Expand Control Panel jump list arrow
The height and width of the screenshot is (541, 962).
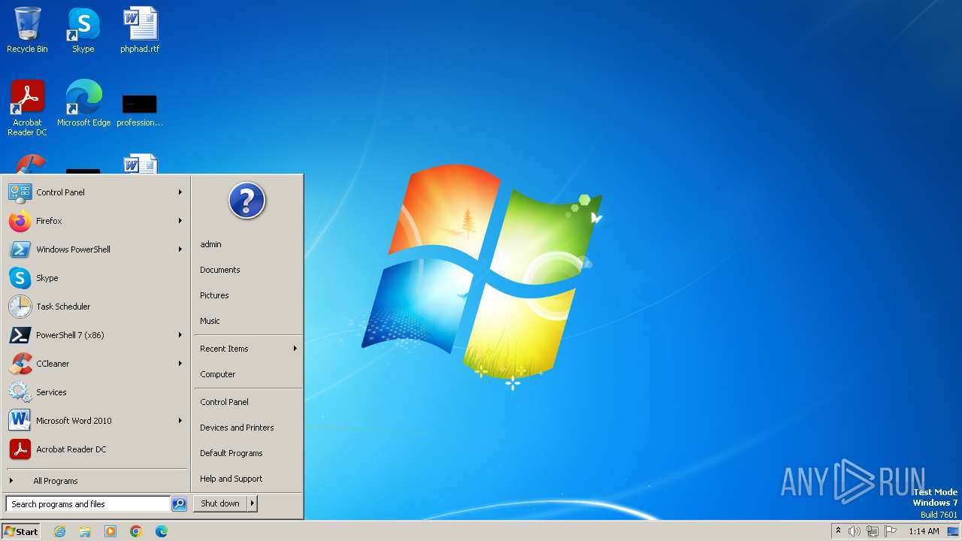pos(180,192)
